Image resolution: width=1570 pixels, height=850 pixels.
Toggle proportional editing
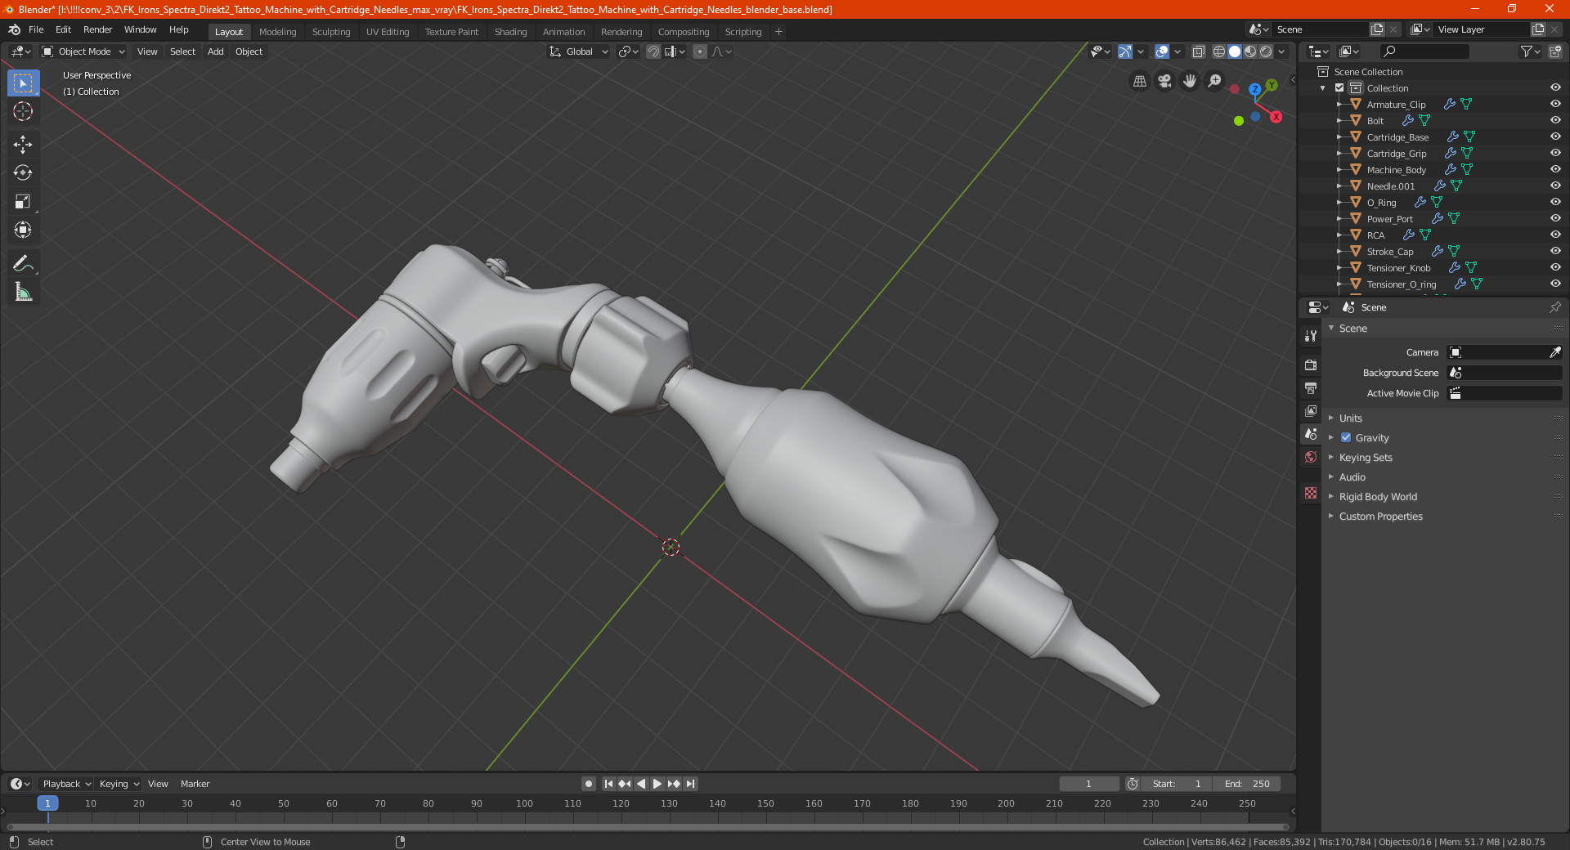coord(700,51)
